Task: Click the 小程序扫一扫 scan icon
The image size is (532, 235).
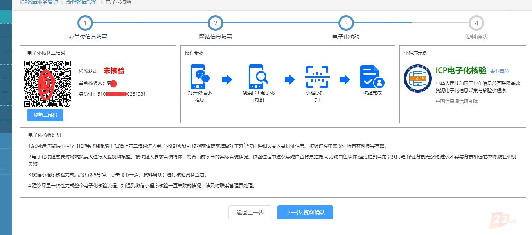Action: pos(317,77)
